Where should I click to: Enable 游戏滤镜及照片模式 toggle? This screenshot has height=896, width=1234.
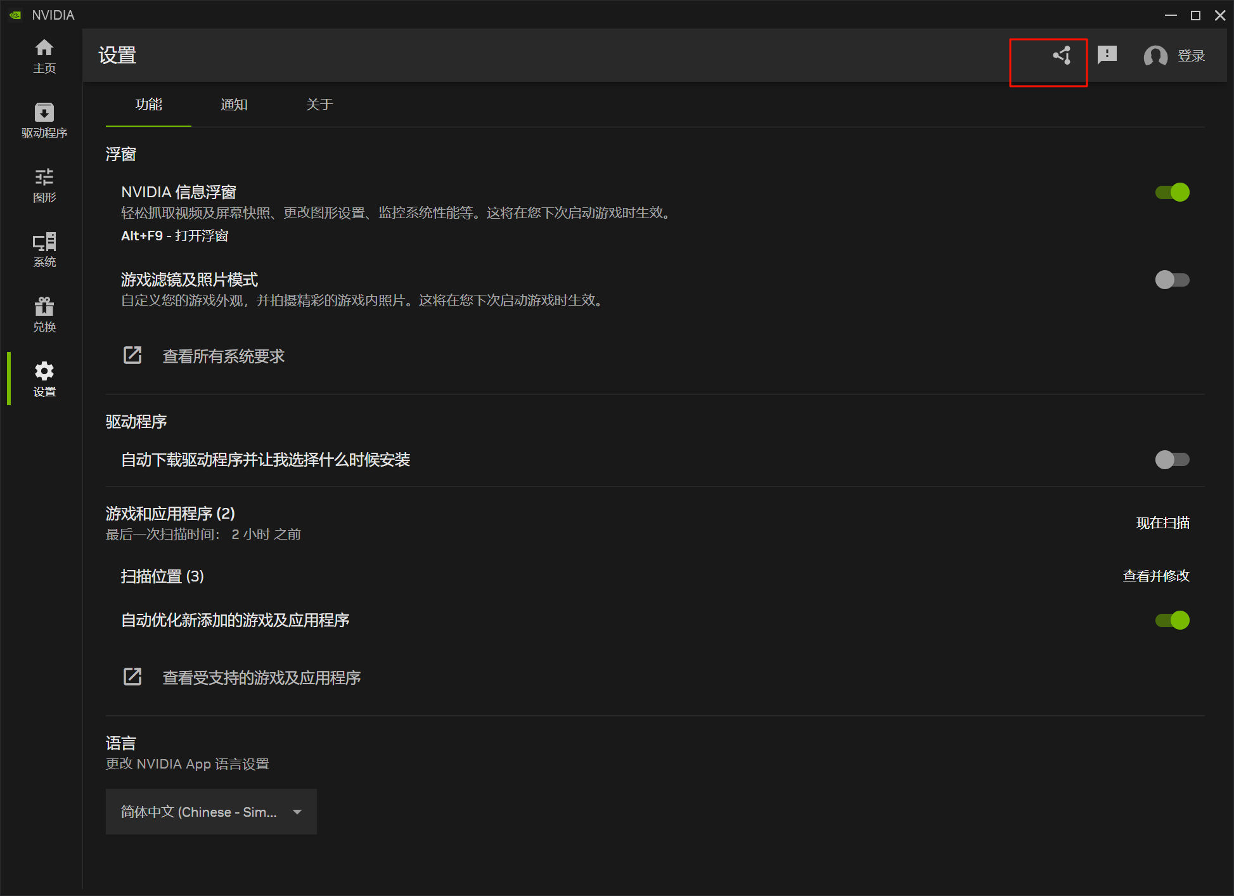pos(1172,280)
